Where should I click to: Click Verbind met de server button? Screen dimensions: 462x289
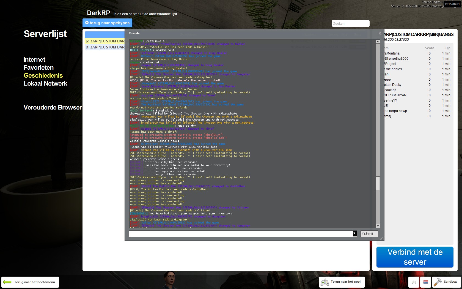[415, 257]
